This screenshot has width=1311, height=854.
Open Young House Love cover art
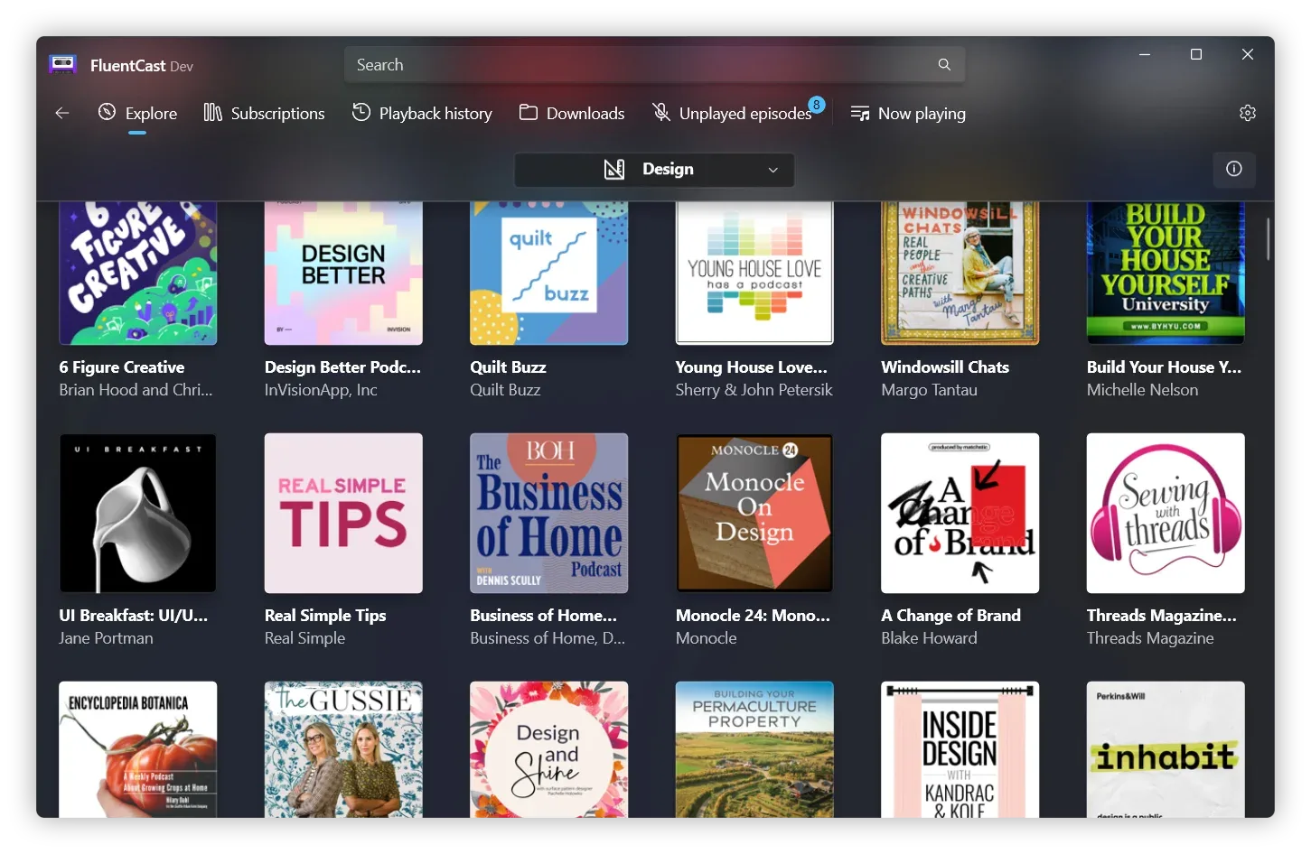point(754,273)
